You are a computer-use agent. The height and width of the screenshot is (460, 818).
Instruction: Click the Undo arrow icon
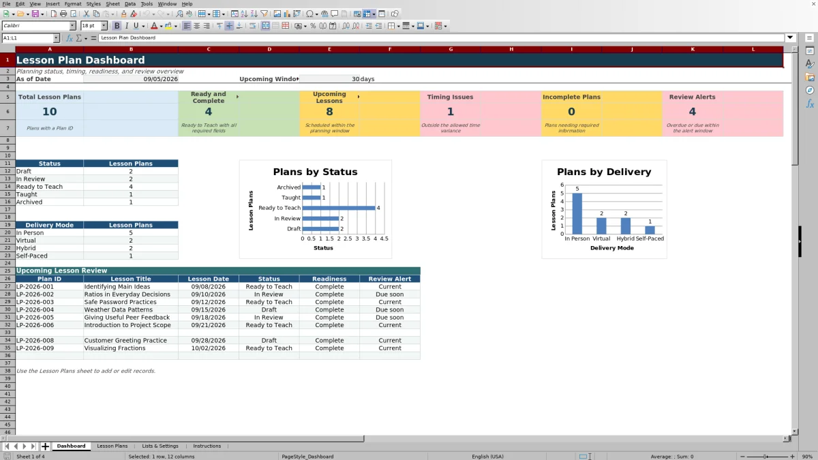click(x=146, y=14)
